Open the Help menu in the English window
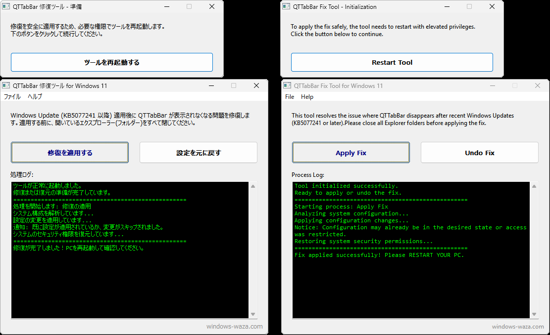The height and width of the screenshot is (335, 550). click(307, 97)
